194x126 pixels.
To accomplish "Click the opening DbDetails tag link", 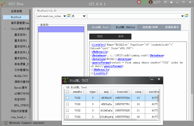I will coord(100,52).
